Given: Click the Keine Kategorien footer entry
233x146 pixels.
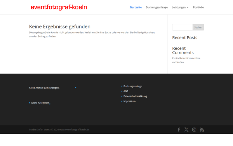Looking at the screenshot, I should point(40,103).
